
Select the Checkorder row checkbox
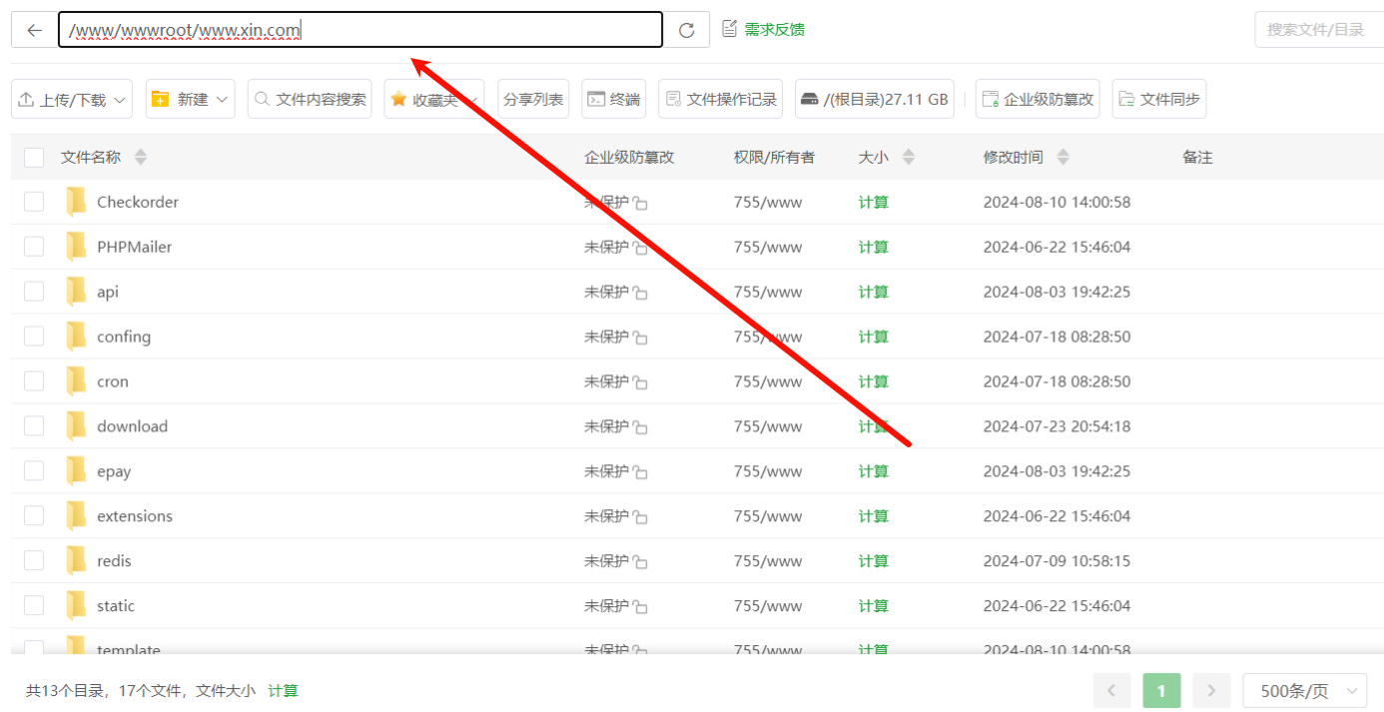pyautogui.click(x=34, y=202)
